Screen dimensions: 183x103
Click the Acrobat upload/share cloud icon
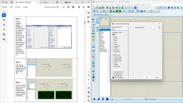coord(68,7)
